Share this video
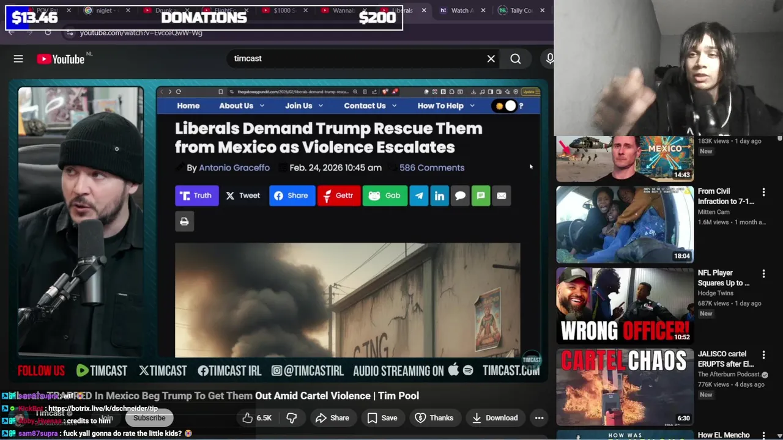The image size is (783, 440). point(332,418)
